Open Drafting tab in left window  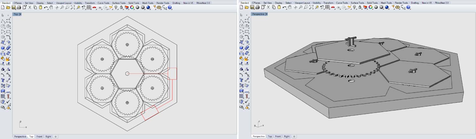[176, 3]
